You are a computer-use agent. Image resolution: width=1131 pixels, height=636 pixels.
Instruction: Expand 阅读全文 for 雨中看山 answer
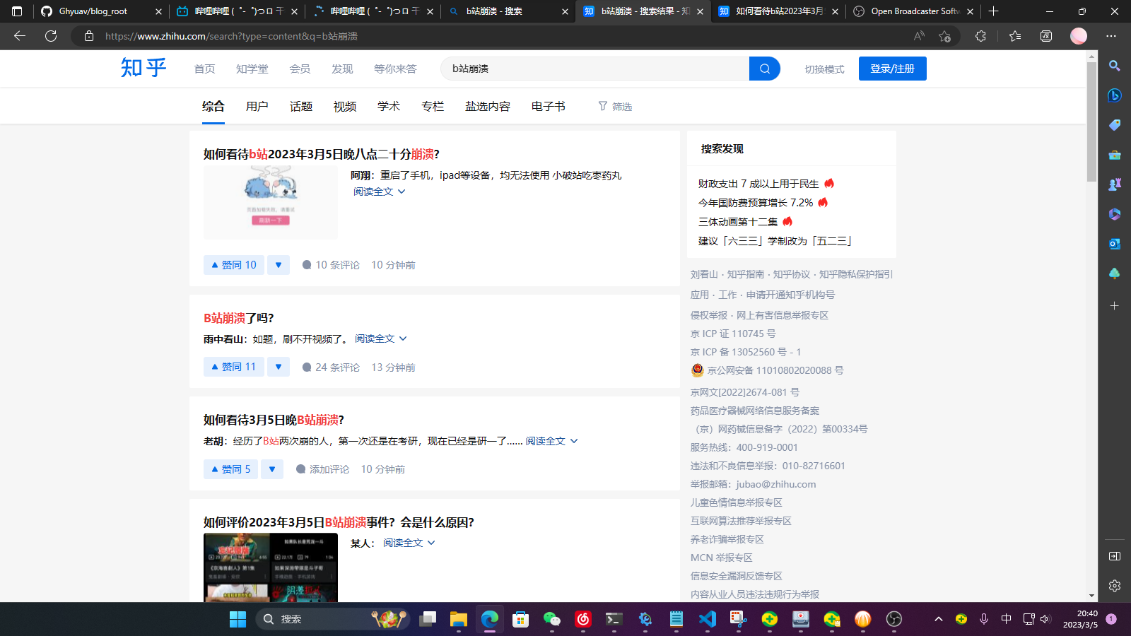(381, 338)
